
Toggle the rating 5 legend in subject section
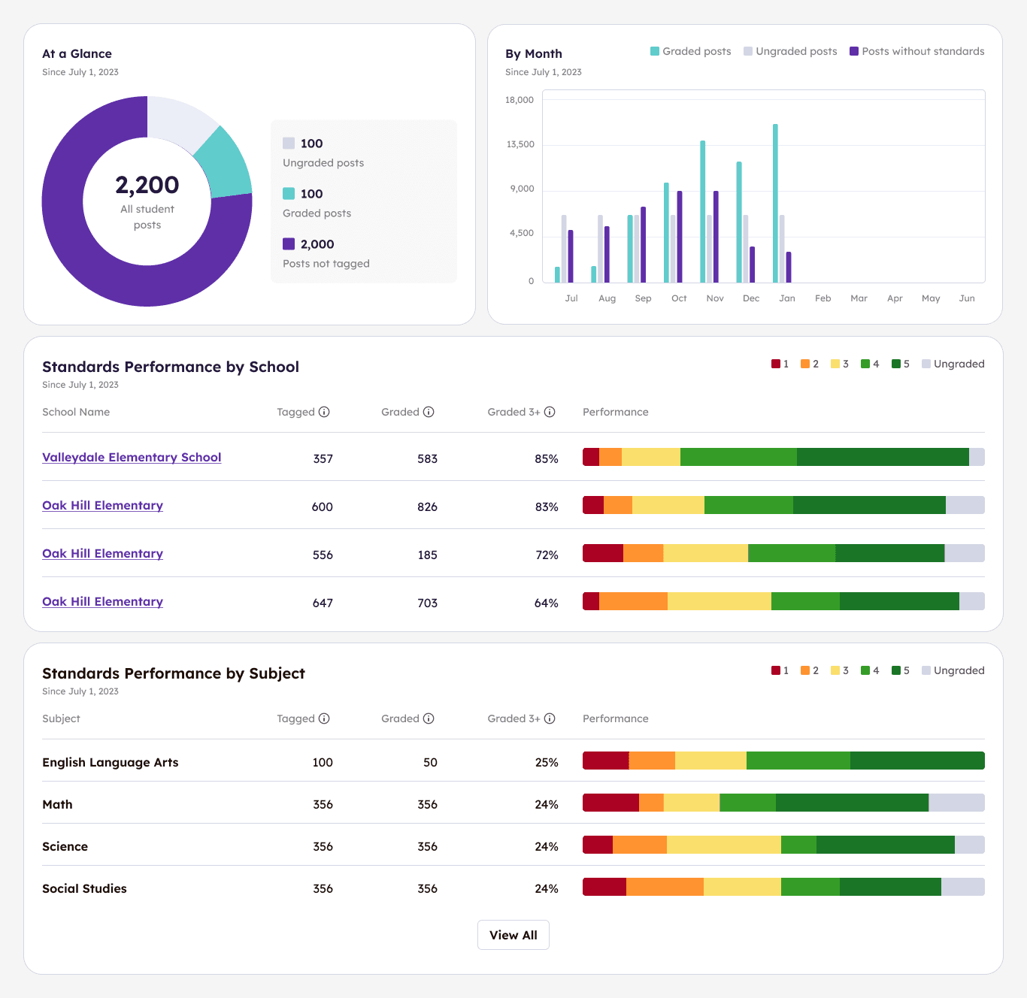coord(895,670)
